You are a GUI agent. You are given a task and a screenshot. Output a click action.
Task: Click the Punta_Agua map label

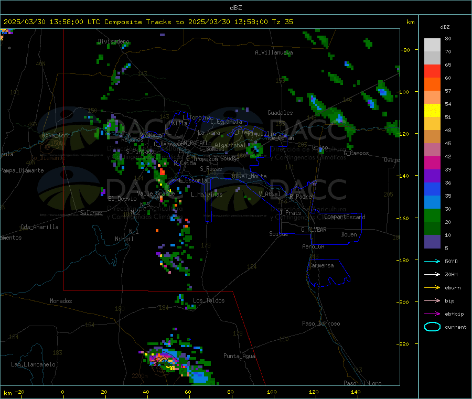[239, 356]
